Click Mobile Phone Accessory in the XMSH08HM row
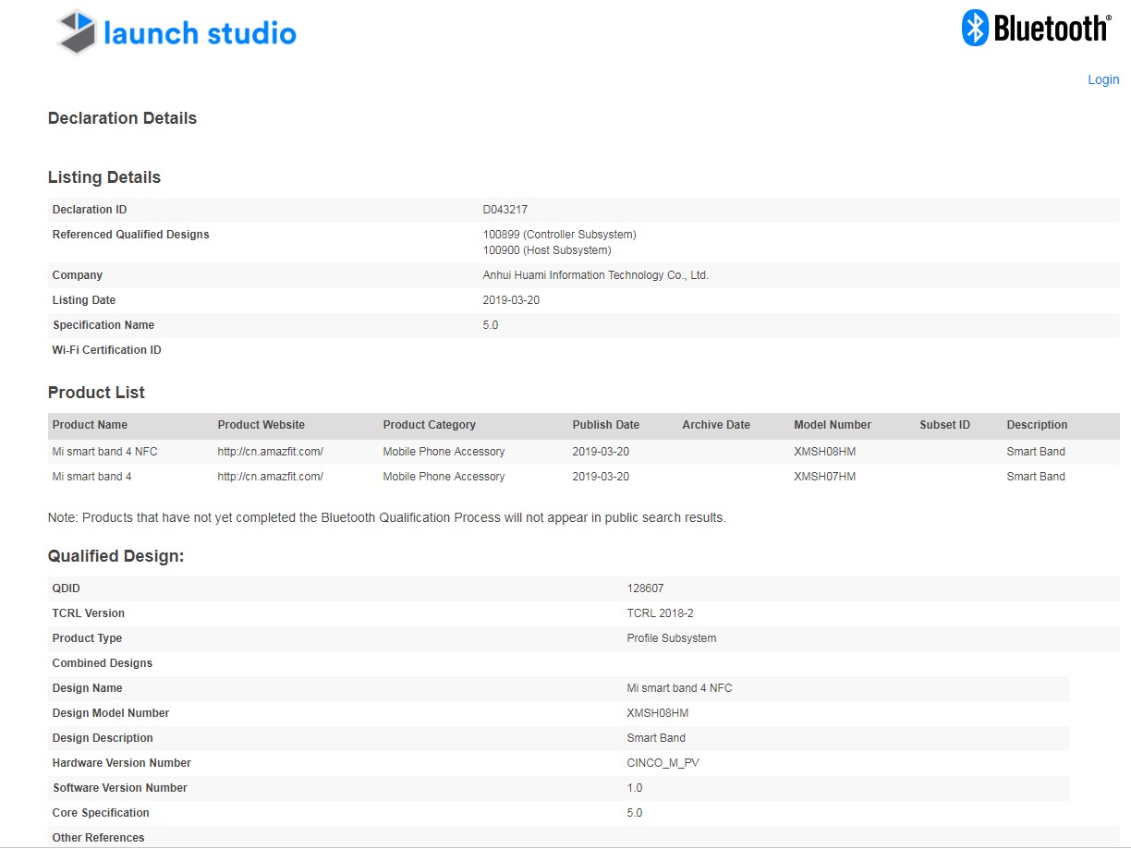The height and width of the screenshot is (849, 1131). click(x=444, y=452)
